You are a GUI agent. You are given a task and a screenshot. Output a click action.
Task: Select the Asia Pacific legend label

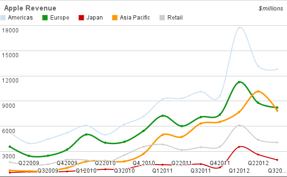click(x=135, y=18)
